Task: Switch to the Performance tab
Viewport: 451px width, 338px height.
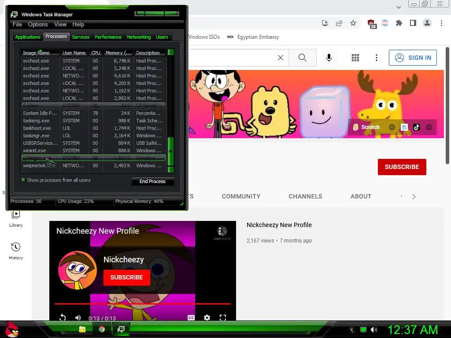Action: point(108,37)
